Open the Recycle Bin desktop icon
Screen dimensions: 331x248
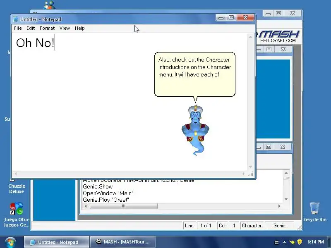click(315, 212)
